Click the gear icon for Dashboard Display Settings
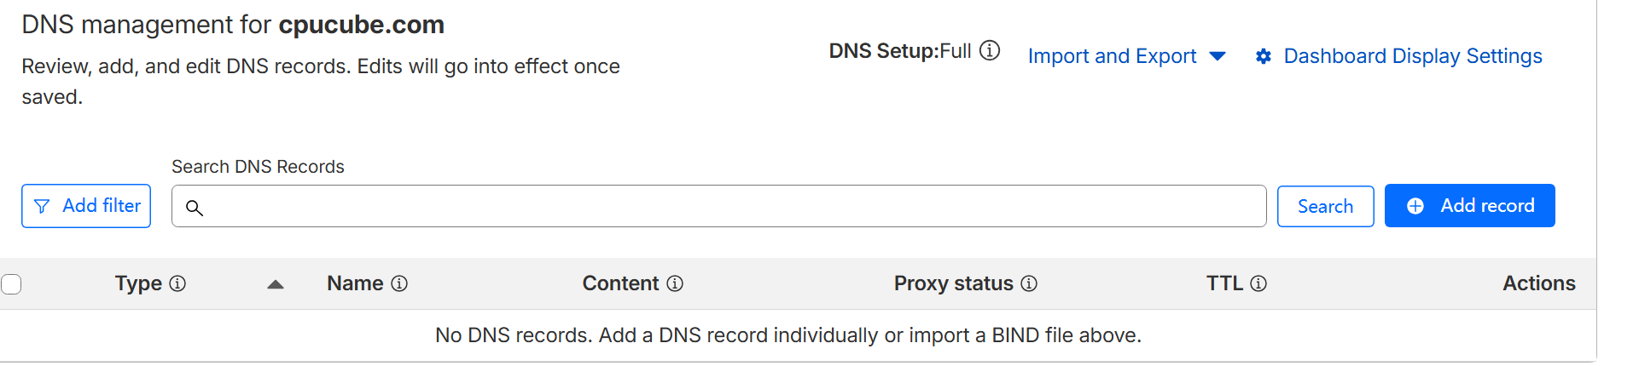1639x366 pixels. [x=1264, y=56]
